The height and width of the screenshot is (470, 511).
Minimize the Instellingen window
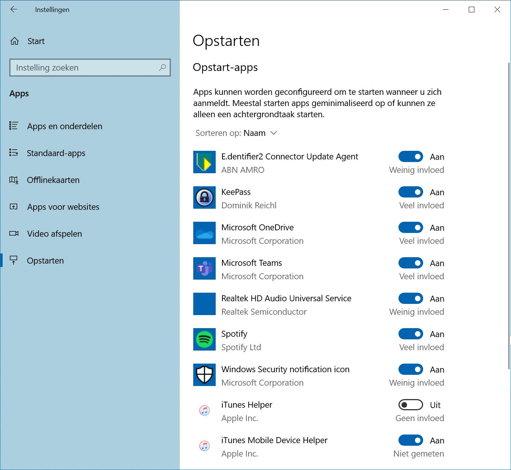[446, 10]
